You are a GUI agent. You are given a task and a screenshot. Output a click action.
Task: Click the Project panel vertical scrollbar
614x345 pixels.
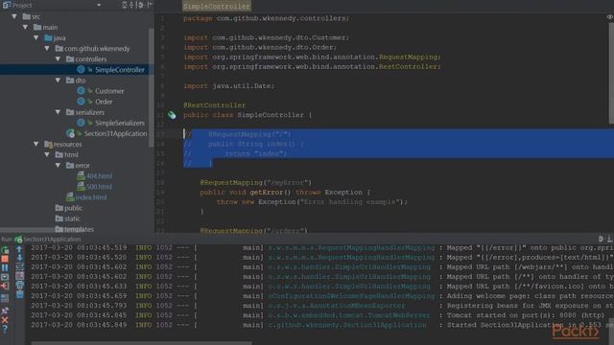tap(152, 87)
